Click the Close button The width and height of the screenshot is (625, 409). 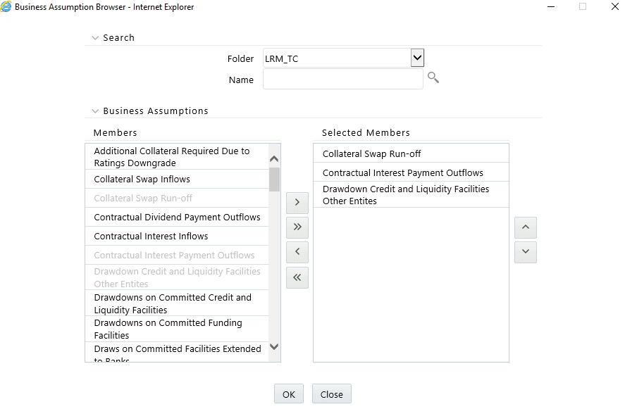(x=331, y=394)
